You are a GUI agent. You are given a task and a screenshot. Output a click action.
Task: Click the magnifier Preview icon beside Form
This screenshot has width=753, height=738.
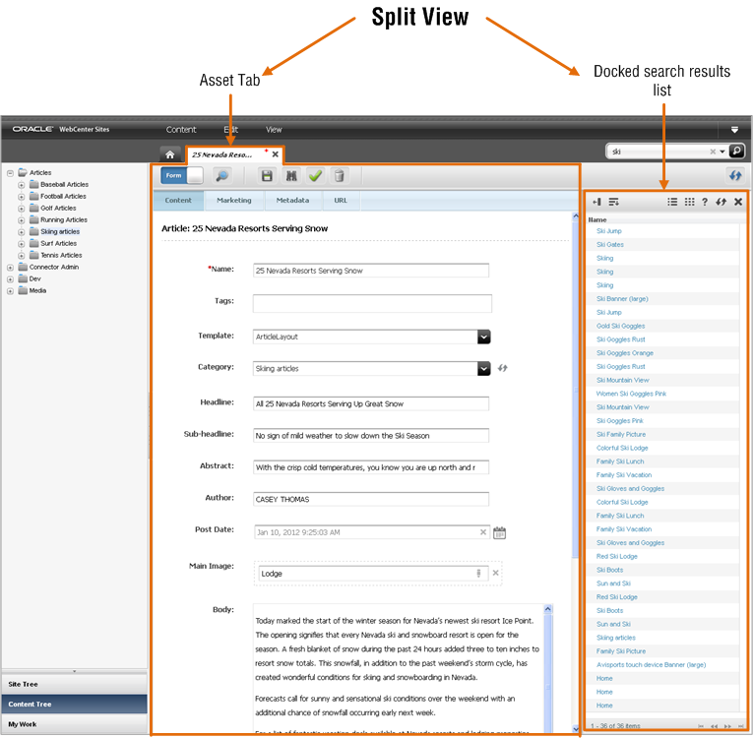pos(221,176)
